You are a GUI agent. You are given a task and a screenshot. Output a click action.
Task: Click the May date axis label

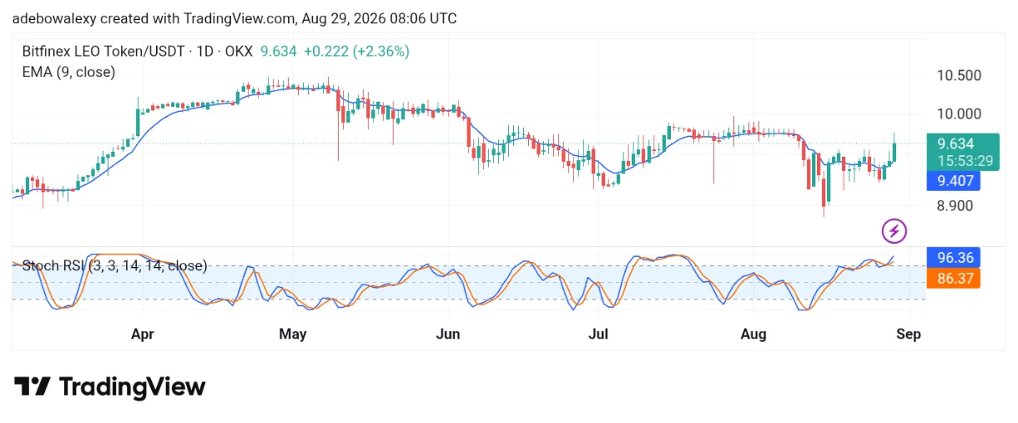[x=293, y=335]
